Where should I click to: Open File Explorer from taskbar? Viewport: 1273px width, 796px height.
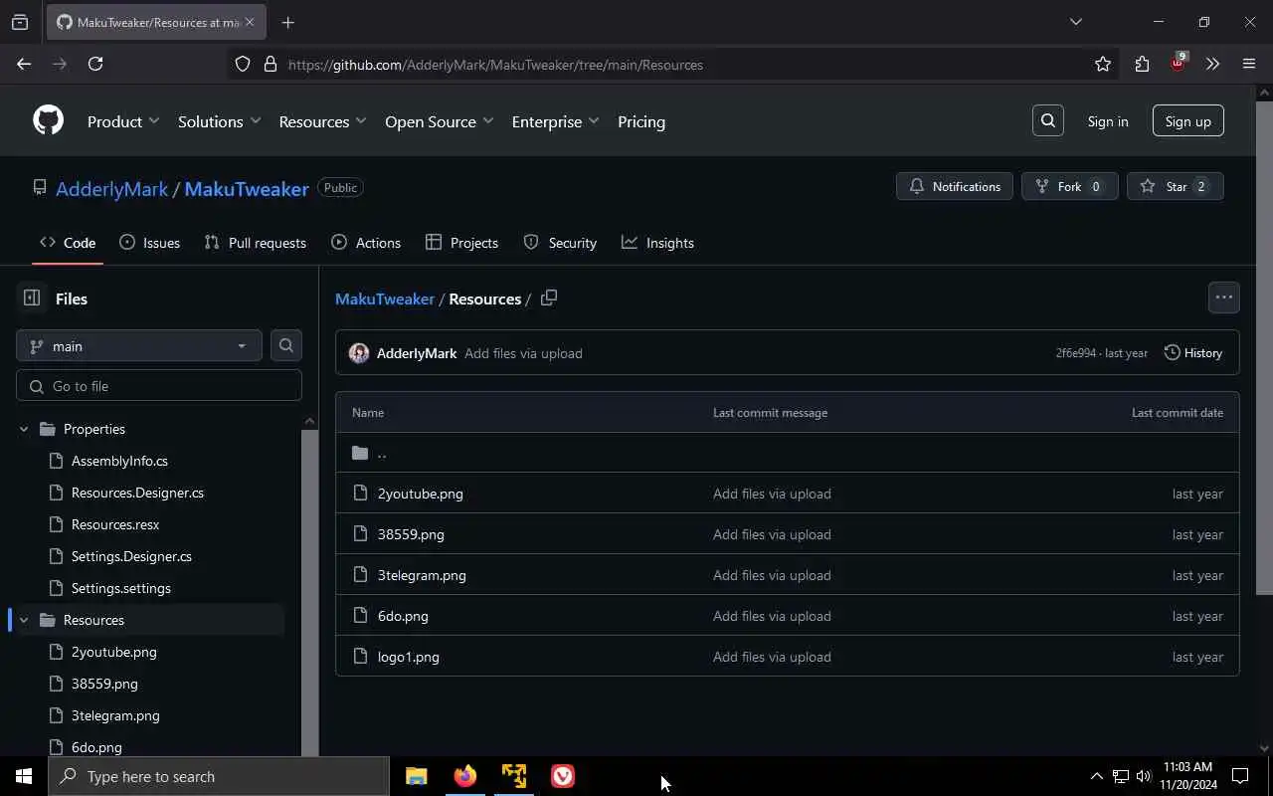coord(416,776)
